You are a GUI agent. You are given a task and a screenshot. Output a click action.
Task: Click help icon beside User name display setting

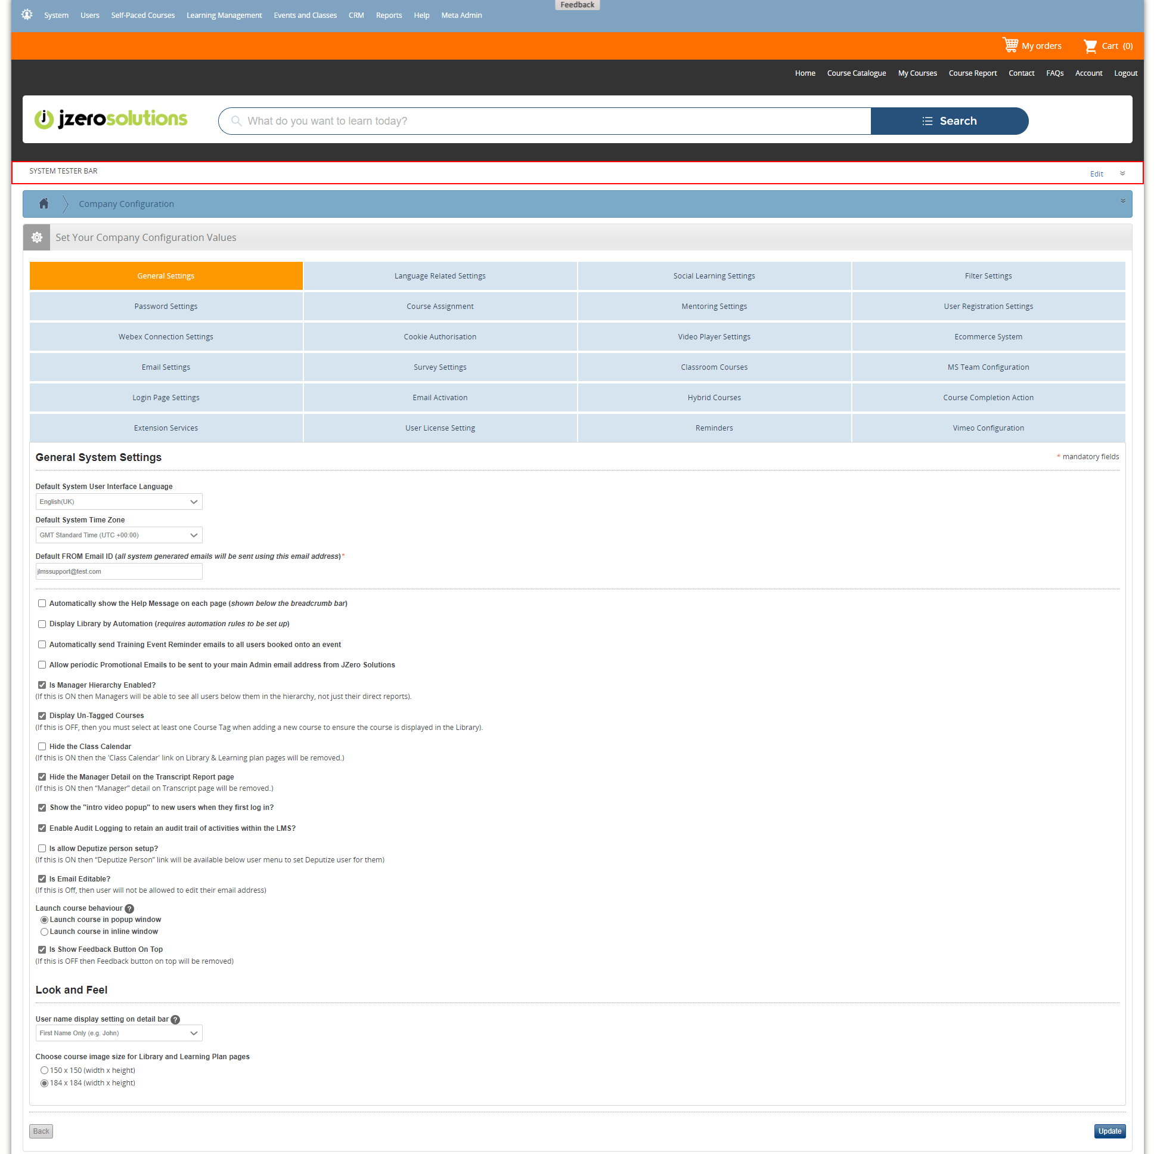[175, 1019]
